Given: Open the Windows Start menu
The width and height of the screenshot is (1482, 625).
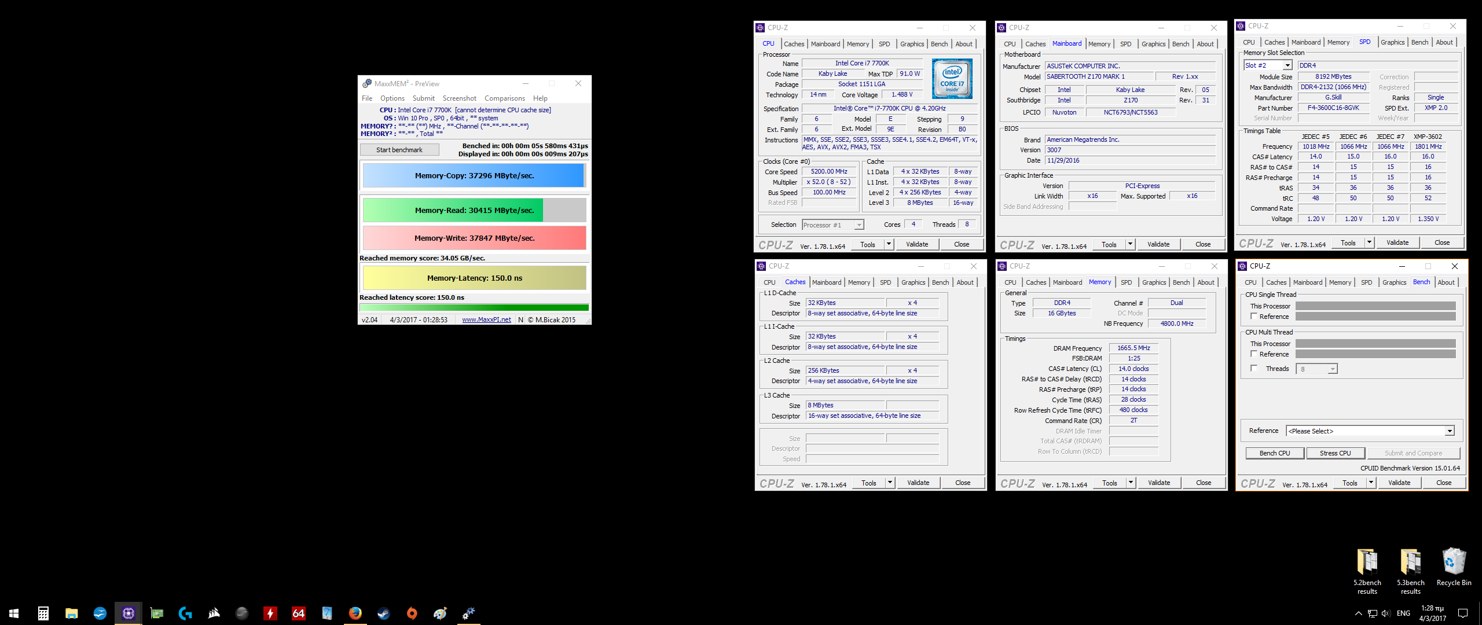Looking at the screenshot, I should (x=14, y=613).
